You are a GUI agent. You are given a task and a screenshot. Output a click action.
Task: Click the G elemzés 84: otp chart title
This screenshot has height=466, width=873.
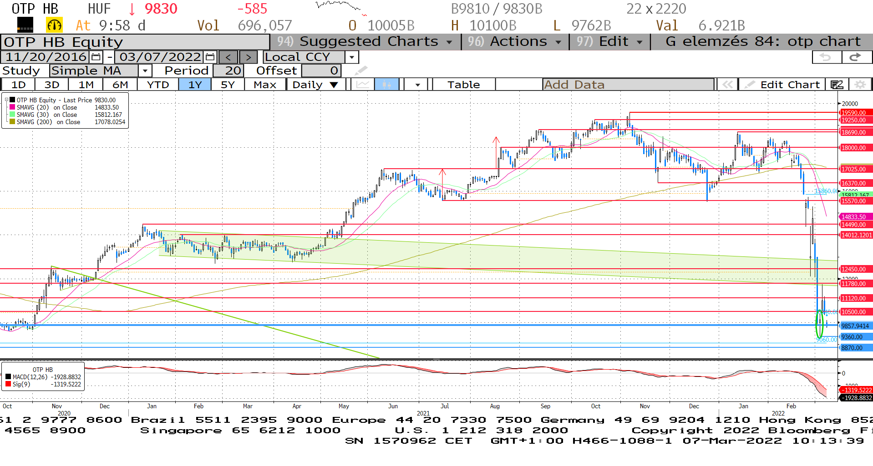point(763,41)
